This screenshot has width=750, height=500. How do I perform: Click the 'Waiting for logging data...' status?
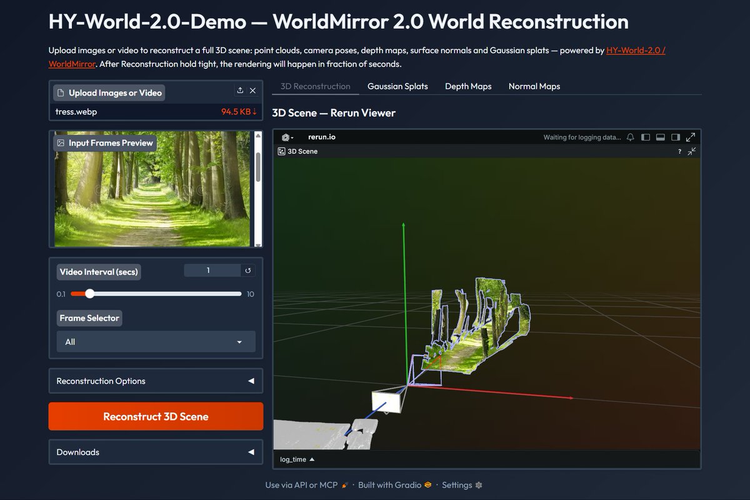[x=582, y=137]
